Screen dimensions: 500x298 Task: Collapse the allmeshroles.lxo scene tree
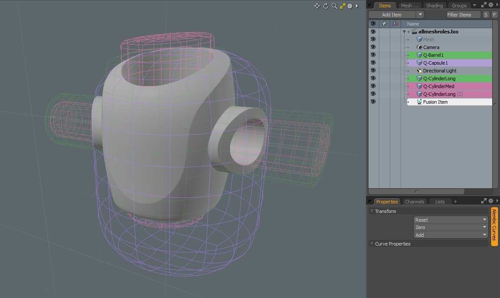(x=404, y=32)
